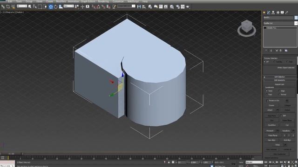Click the time slider handle
Viewport: 298px width, 167px height.
tap(11, 154)
